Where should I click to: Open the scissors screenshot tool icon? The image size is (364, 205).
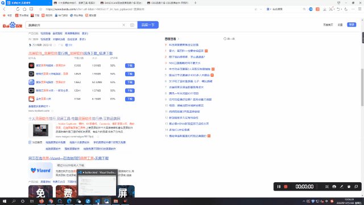point(331,9)
